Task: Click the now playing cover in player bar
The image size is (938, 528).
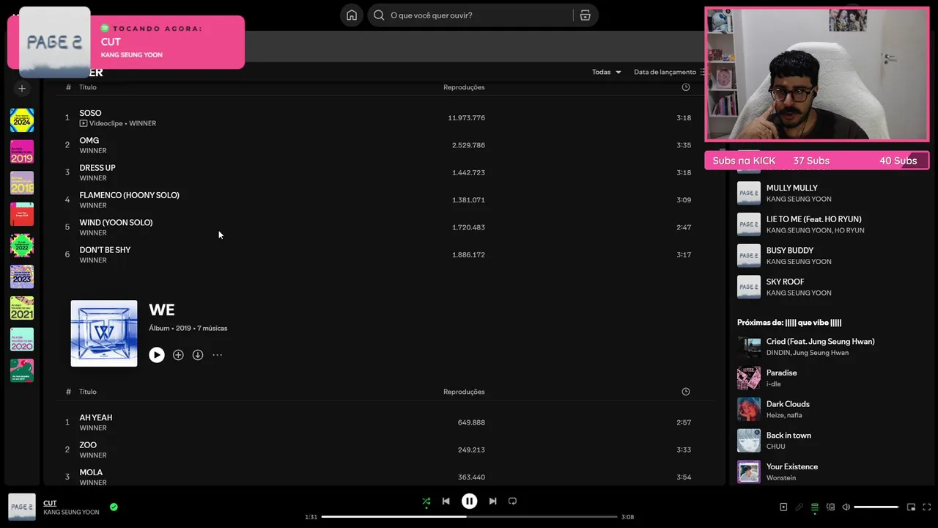Action: (22, 507)
